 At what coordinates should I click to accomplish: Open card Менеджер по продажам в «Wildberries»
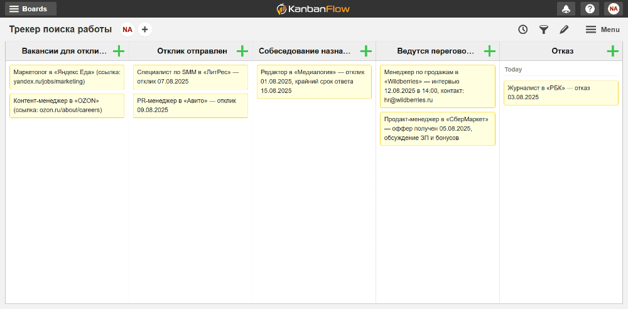click(438, 86)
